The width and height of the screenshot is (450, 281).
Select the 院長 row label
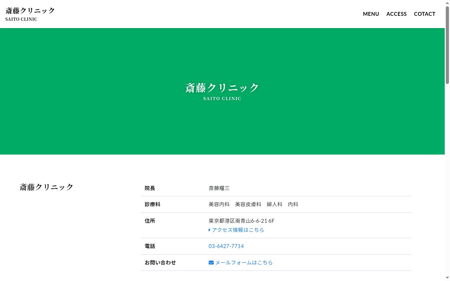(150, 188)
